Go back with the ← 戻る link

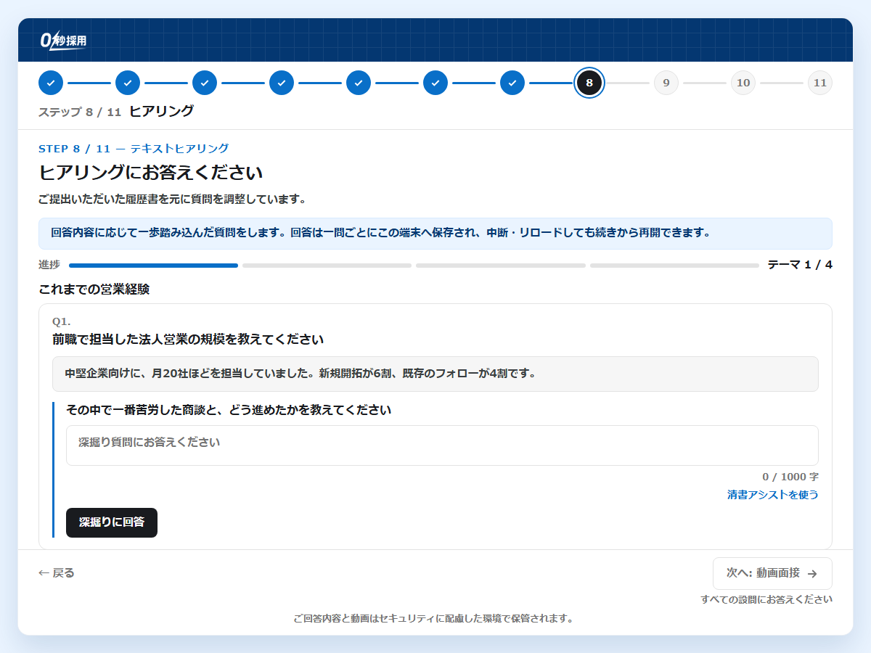tap(57, 573)
